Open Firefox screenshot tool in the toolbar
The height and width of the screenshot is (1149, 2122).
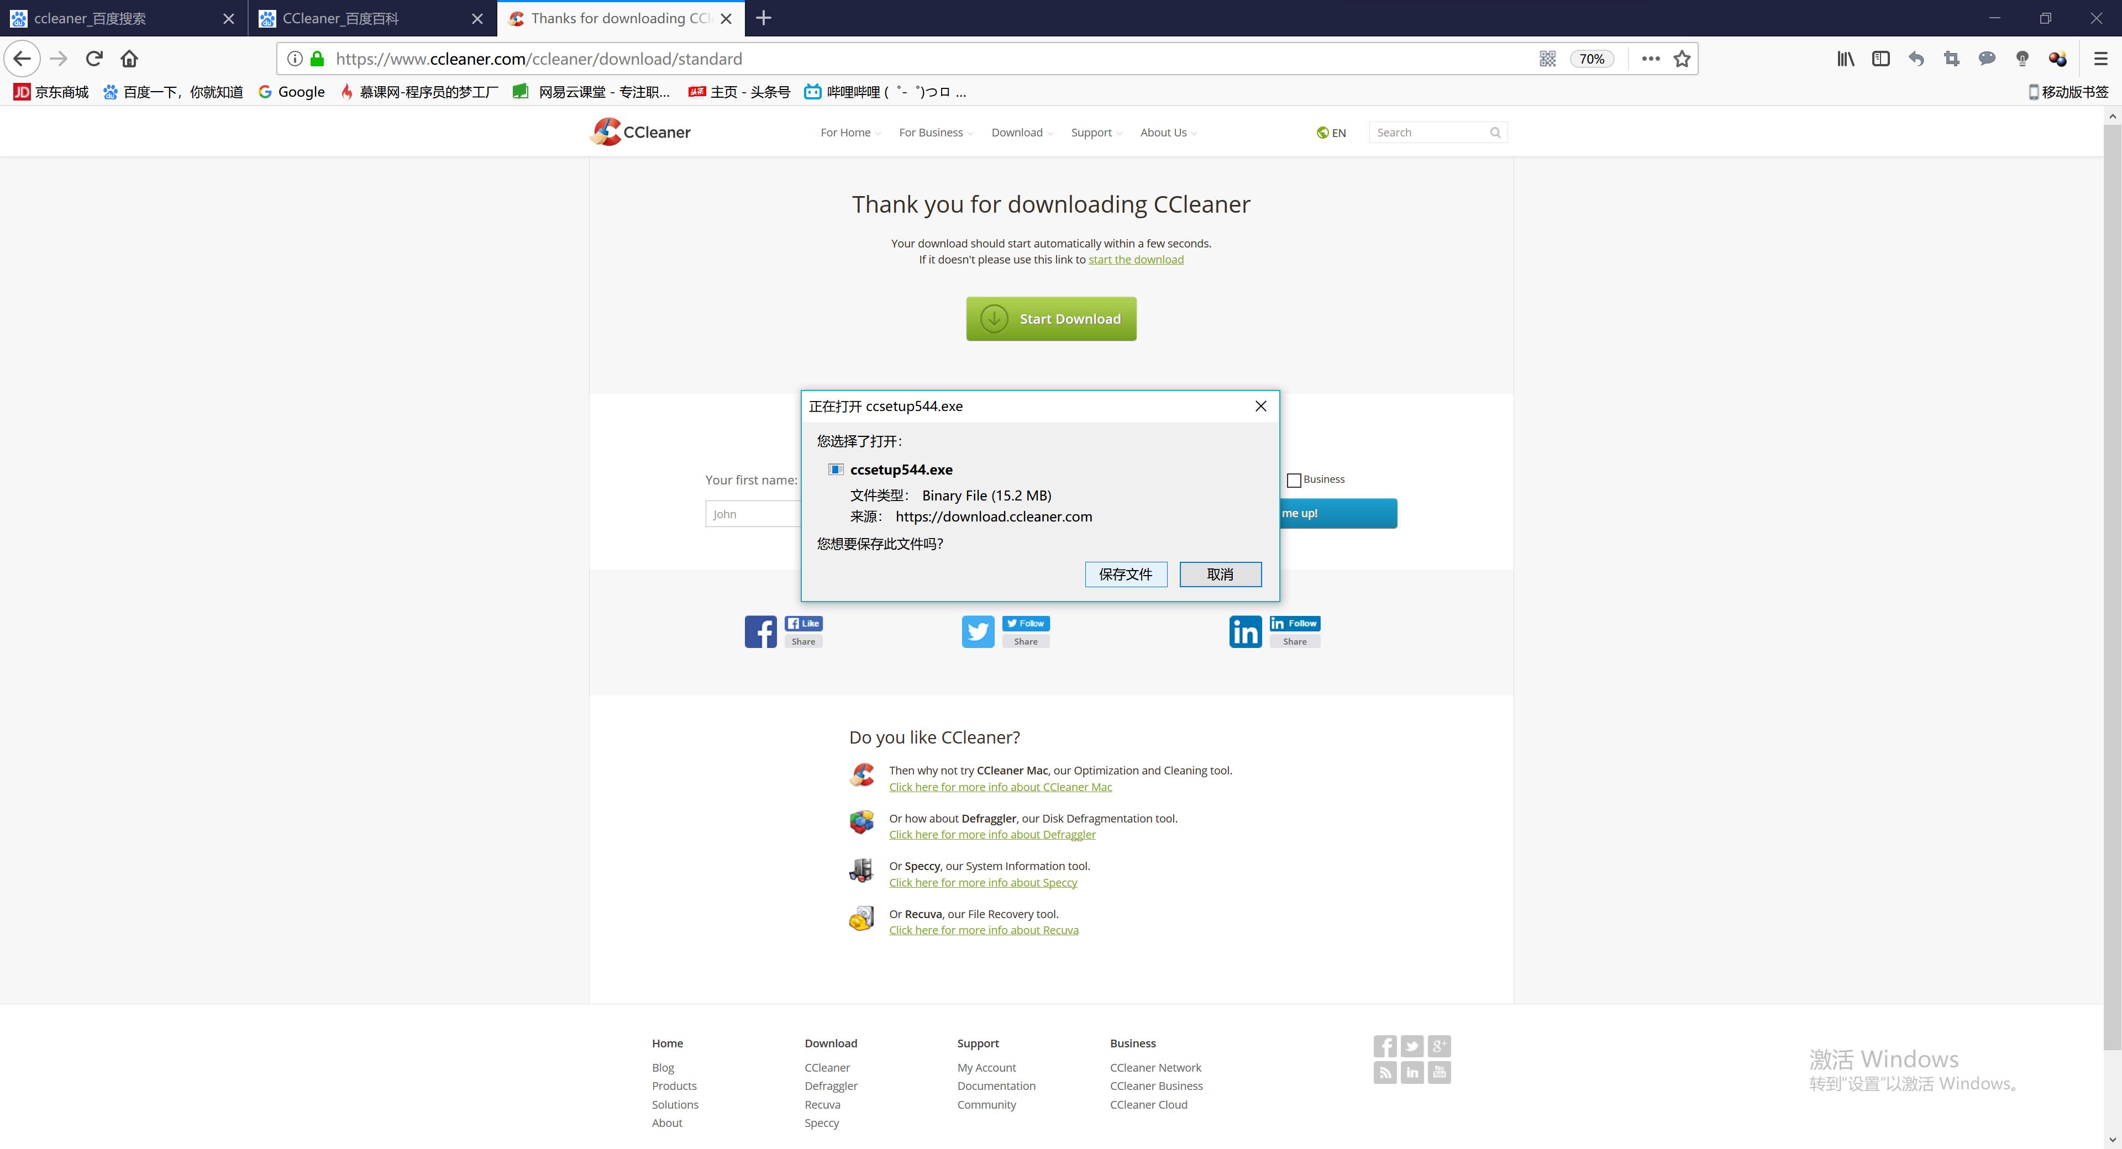[1951, 59]
